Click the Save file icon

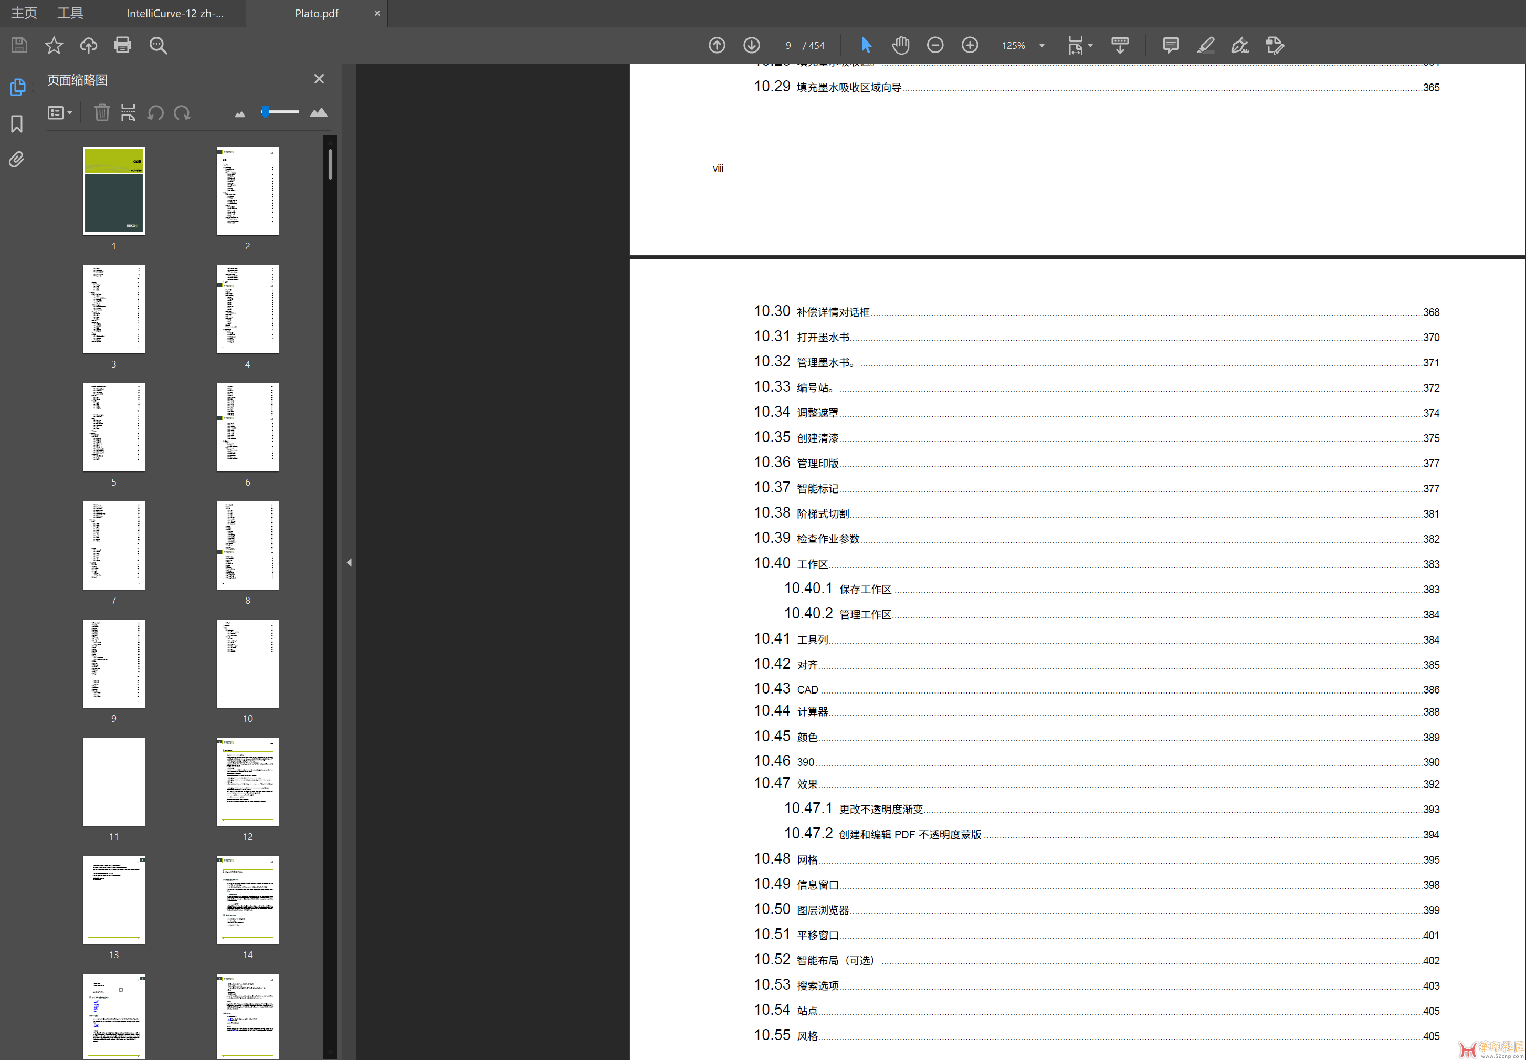[19, 45]
